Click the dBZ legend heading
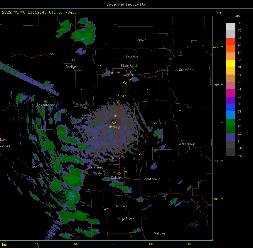This screenshot has height=248, width=253. click(x=238, y=16)
